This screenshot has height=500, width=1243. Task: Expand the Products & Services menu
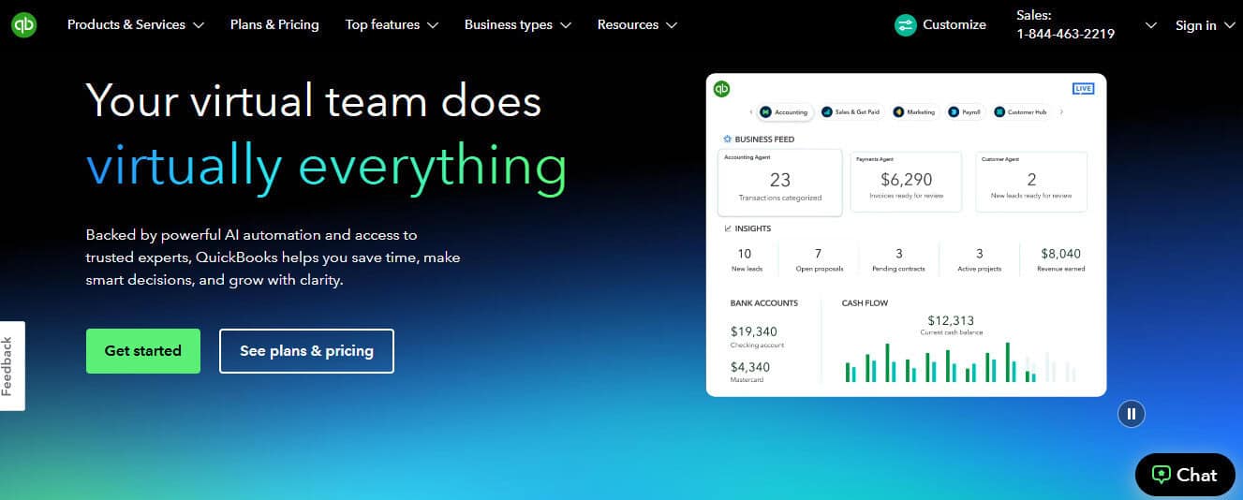[135, 25]
